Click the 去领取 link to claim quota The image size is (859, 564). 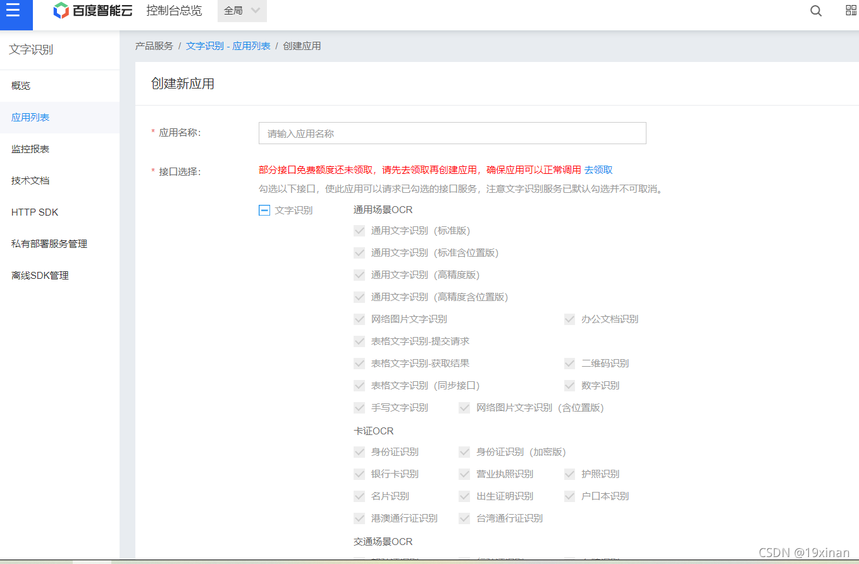point(598,169)
